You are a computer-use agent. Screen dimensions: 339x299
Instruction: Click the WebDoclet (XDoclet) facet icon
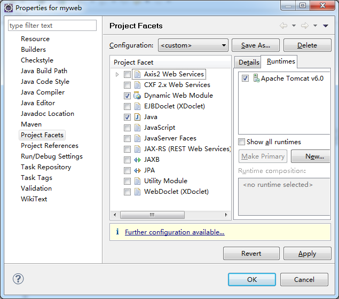137,192
